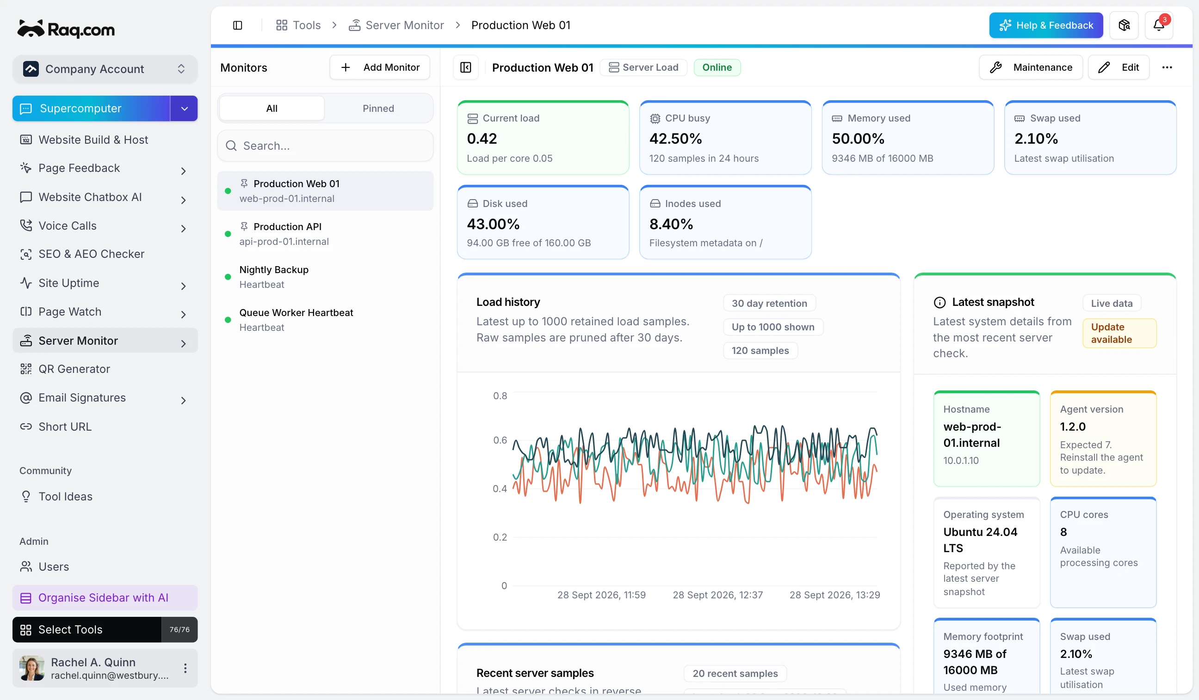Click the Live data chip
1199x700 pixels.
(1112, 303)
